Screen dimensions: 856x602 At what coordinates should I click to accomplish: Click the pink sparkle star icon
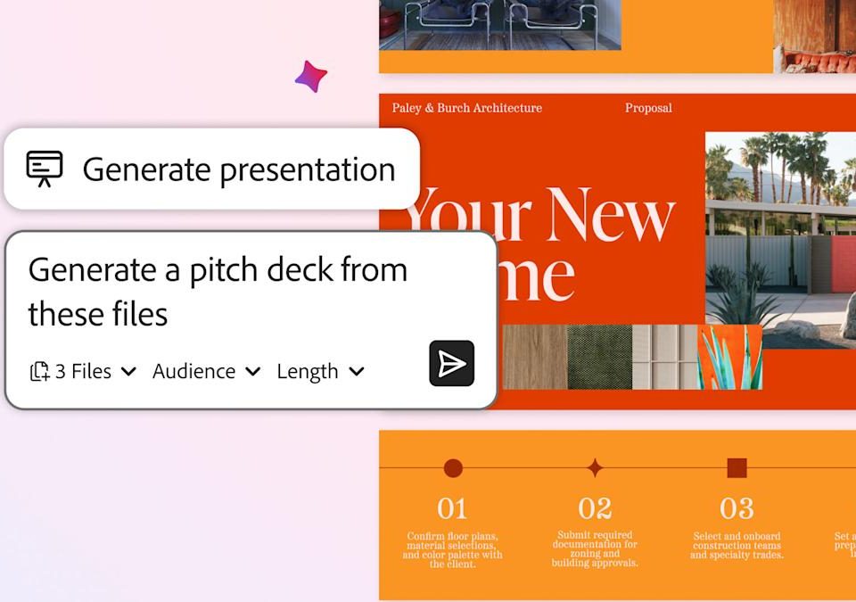pos(310,77)
